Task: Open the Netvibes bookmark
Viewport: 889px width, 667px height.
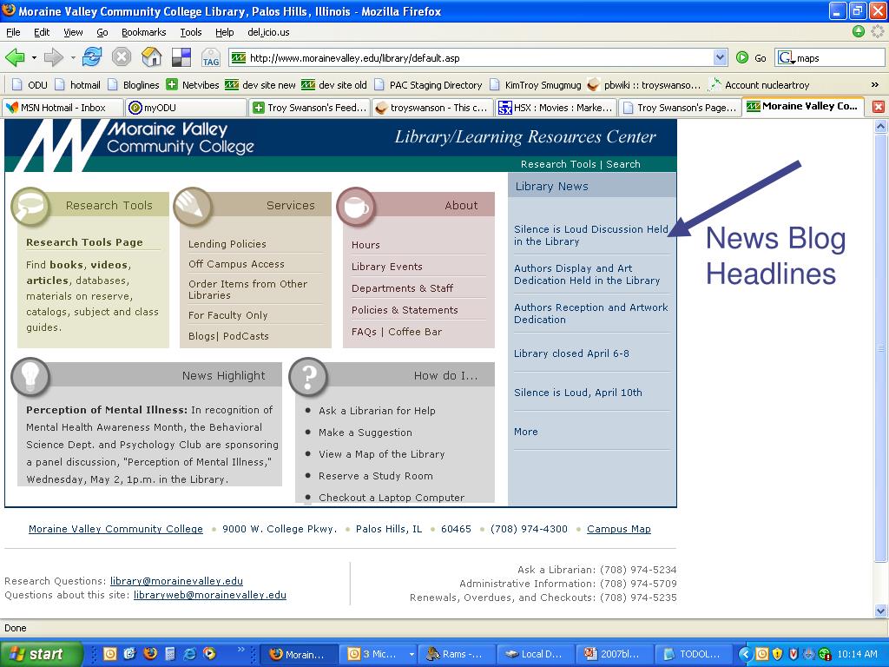Action: click(193, 84)
